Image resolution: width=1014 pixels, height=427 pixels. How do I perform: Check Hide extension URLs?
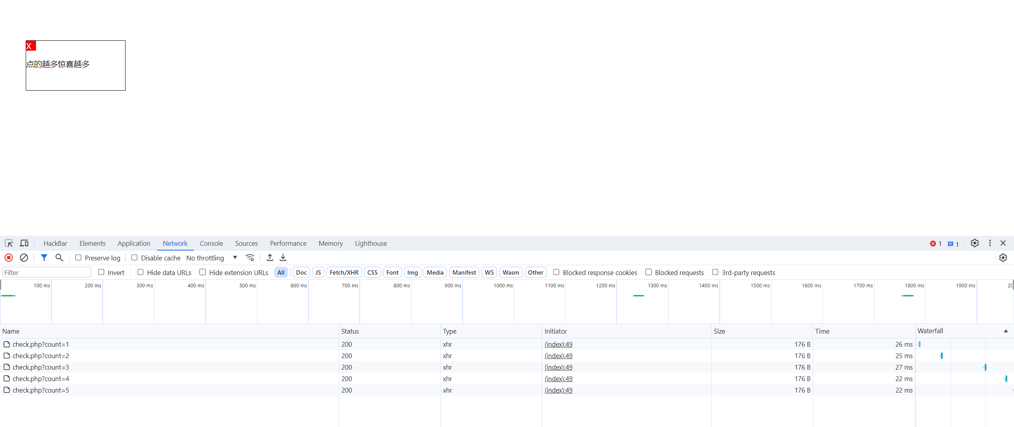pyautogui.click(x=203, y=272)
